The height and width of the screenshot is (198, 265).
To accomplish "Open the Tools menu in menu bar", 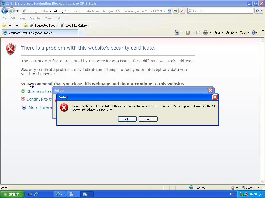I will tap(48, 18).
